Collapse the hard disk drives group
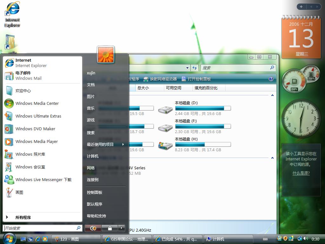Screen dimensions: 325x244 tap(272, 95)
